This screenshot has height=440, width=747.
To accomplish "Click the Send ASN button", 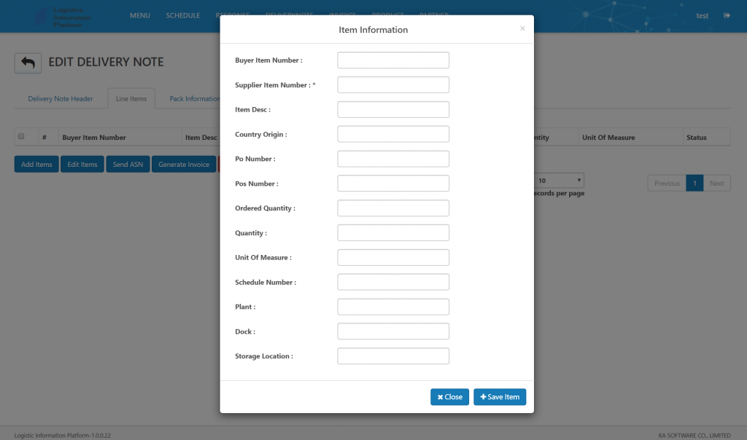I will click(128, 164).
